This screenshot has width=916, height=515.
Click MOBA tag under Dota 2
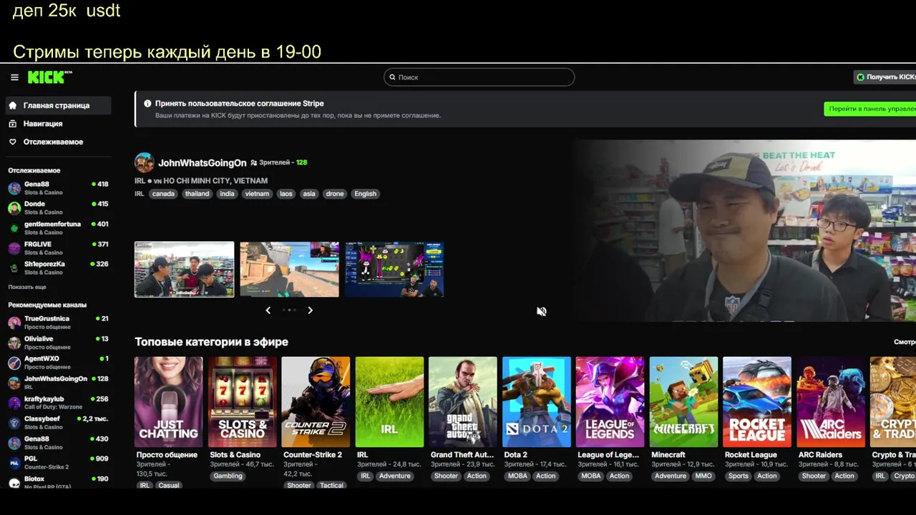click(517, 476)
